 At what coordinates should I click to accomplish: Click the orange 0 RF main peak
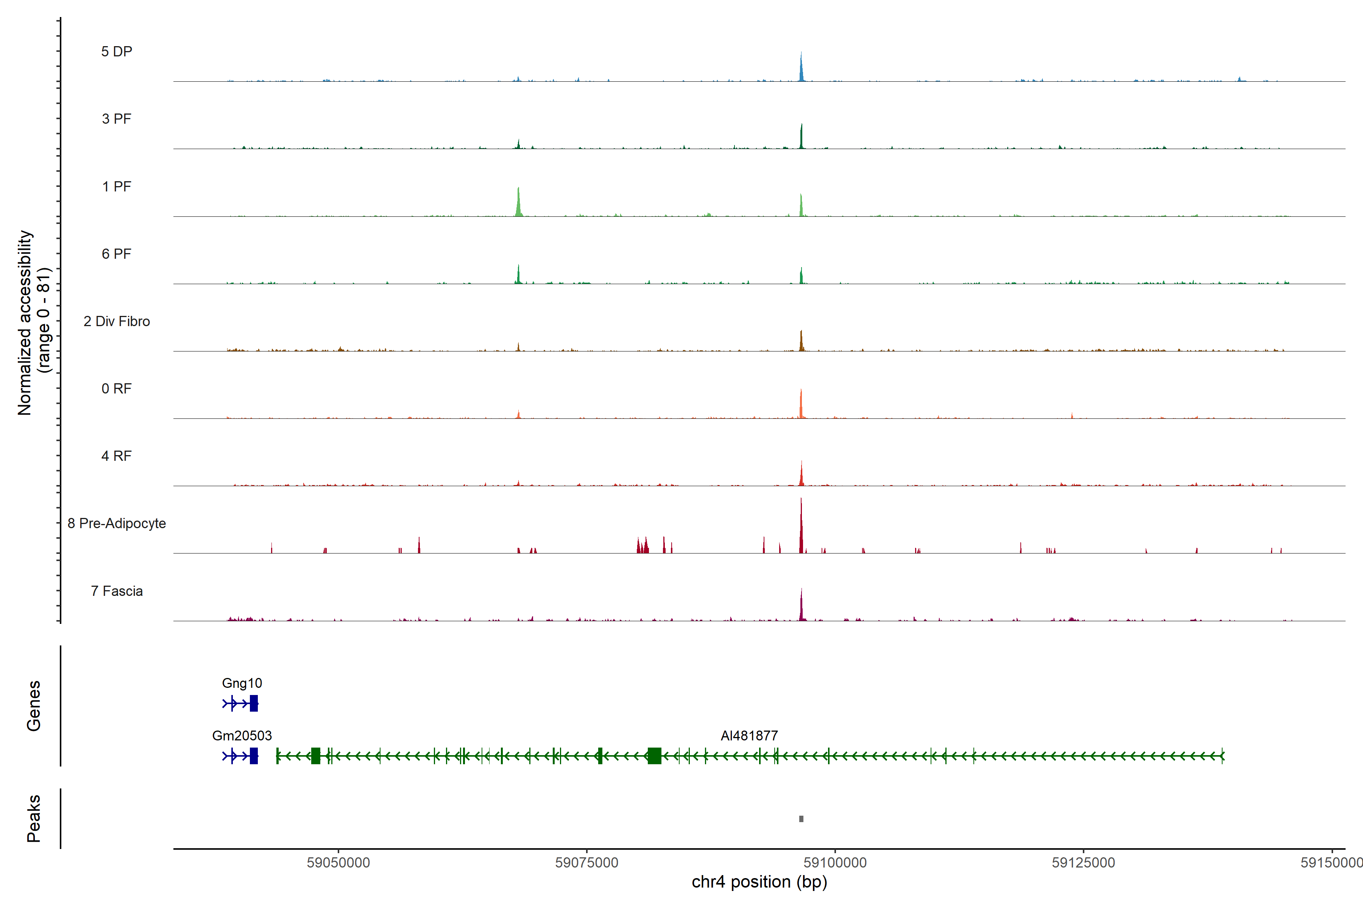(x=801, y=405)
